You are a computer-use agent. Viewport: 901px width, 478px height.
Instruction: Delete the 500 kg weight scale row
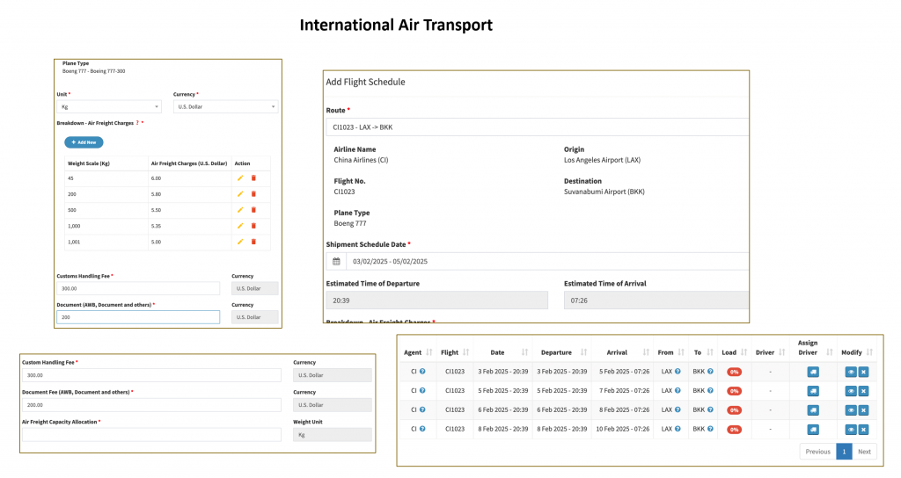[253, 210]
